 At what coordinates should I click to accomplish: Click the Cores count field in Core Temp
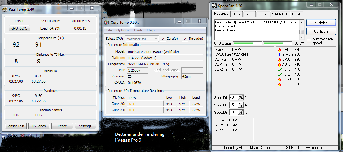[163, 39]
